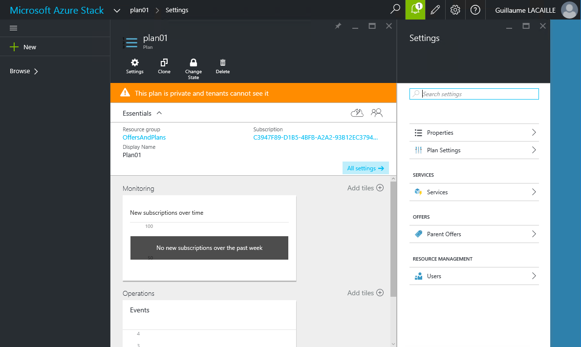Open the notifications bell
Image resolution: width=581 pixels, height=347 pixels.
pos(415,10)
